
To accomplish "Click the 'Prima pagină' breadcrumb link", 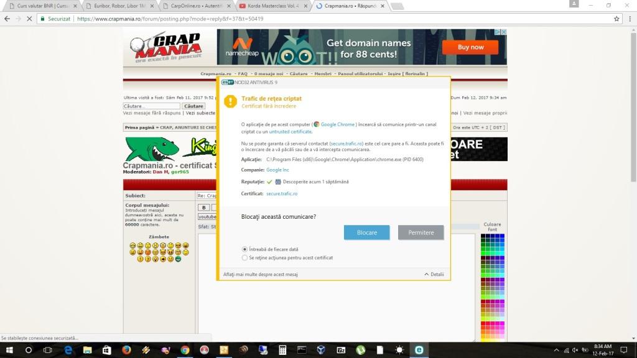I will point(140,127).
